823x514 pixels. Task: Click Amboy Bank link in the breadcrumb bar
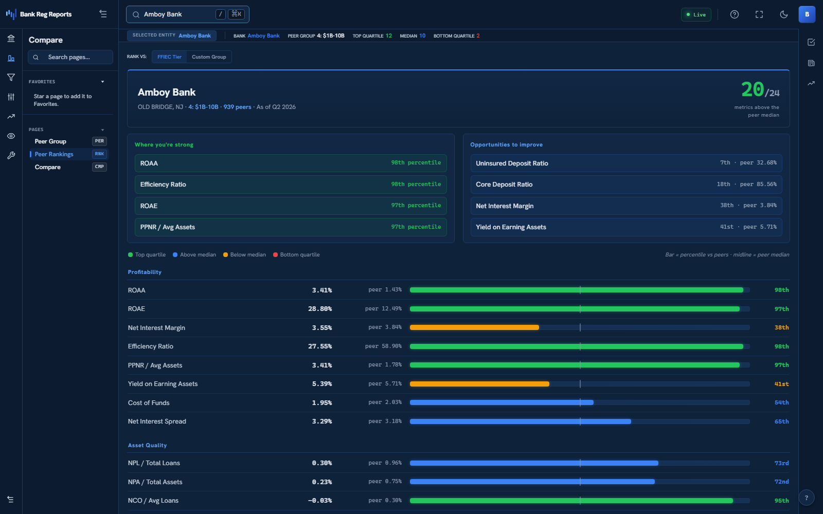point(263,36)
